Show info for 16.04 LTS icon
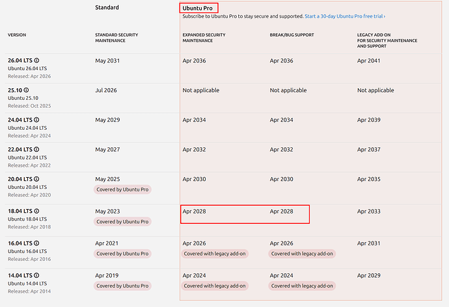Image resolution: width=449 pixels, height=307 pixels. pyautogui.click(x=36, y=243)
